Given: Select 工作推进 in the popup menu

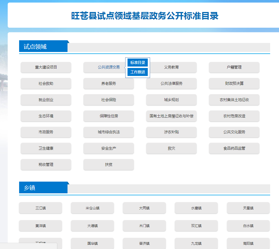Looking at the screenshot, I should point(138,72).
